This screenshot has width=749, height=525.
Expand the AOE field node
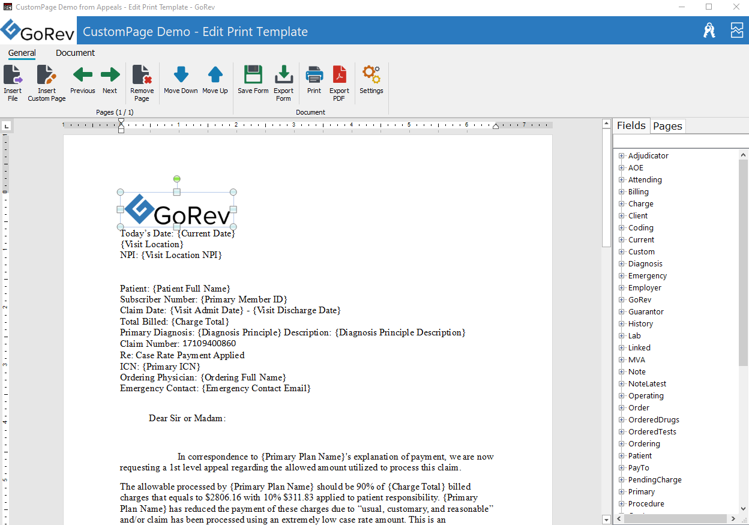[x=622, y=168]
